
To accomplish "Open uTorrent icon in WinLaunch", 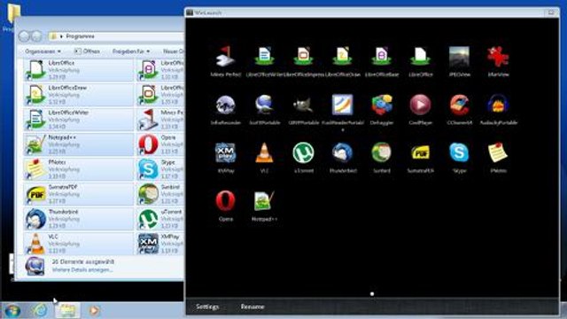I will (x=303, y=152).
